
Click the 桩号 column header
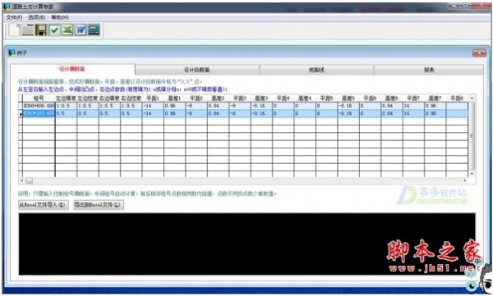(x=39, y=98)
